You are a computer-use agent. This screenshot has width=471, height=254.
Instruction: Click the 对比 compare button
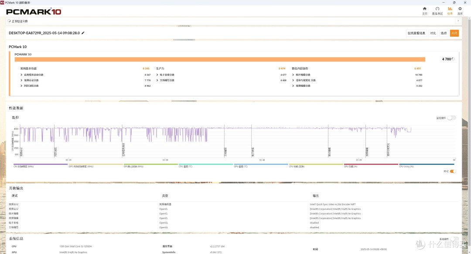point(433,33)
